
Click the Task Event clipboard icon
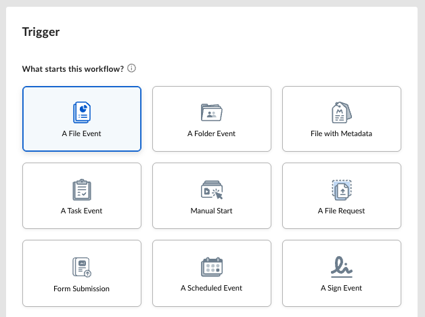click(81, 190)
